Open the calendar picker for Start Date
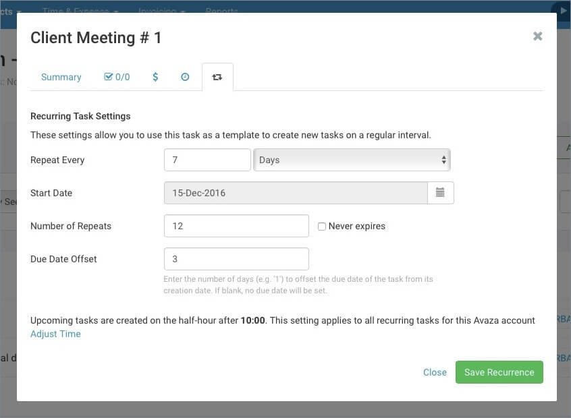571x418 pixels. tap(441, 192)
